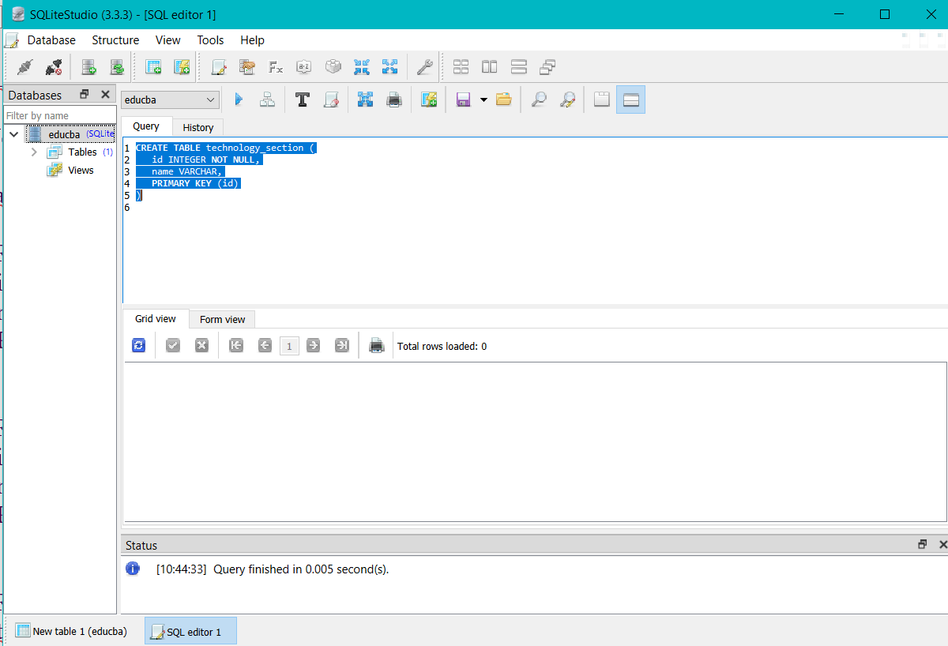Toggle the single-pane layout view on the right
This screenshot has height=646, width=948.
point(630,99)
